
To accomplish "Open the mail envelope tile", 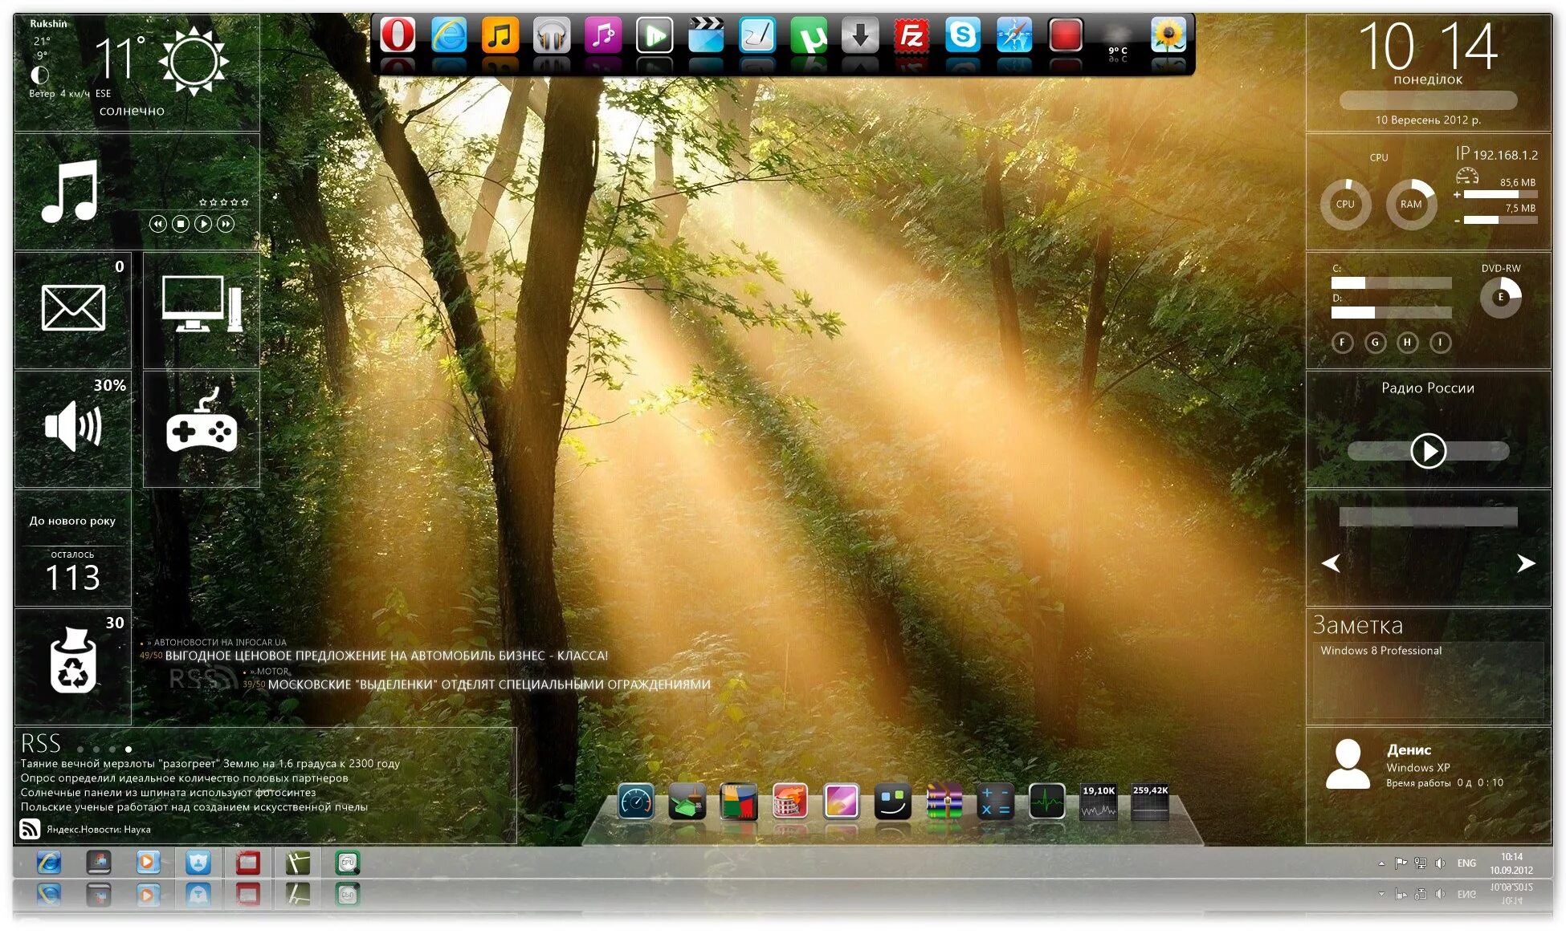I will point(72,309).
